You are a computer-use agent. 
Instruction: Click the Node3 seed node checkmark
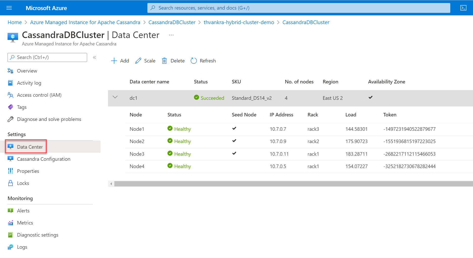click(234, 153)
